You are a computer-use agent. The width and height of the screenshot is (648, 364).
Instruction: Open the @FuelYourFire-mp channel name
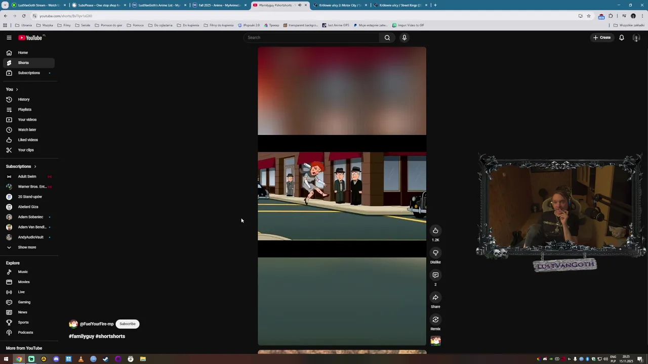coord(97,324)
